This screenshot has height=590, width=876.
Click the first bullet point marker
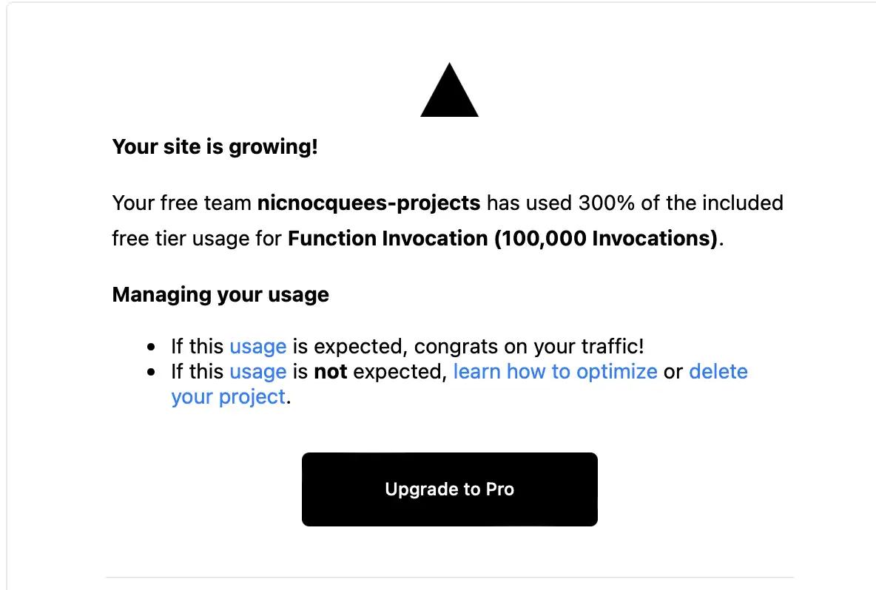tap(151, 347)
